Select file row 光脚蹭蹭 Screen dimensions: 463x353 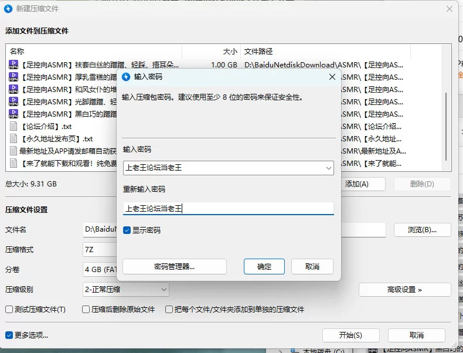tap(69, 102)
